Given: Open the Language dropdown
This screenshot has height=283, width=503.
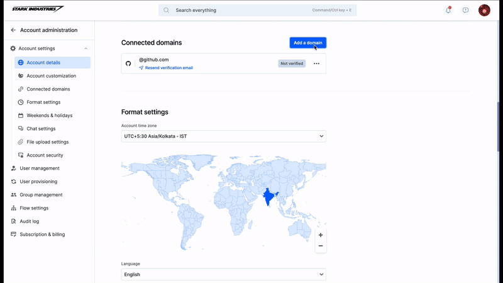Looking at the screenshot, I should 224,274.
